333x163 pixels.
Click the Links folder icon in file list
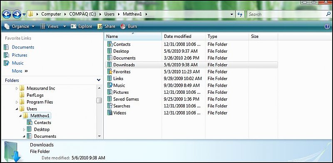pyautogui.click(x=109, y=78)
